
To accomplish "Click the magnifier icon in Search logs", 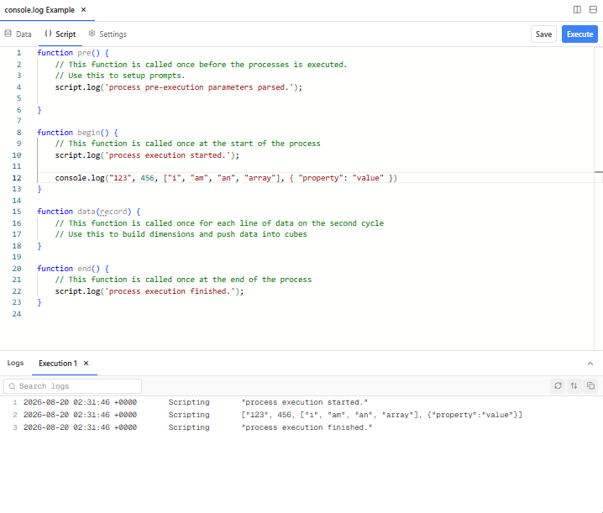I will coord(13,386).
